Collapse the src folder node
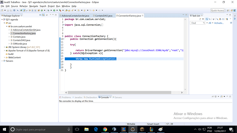Image resolution: width=237 pixels, height=133 pixels. tap(4, 23)
